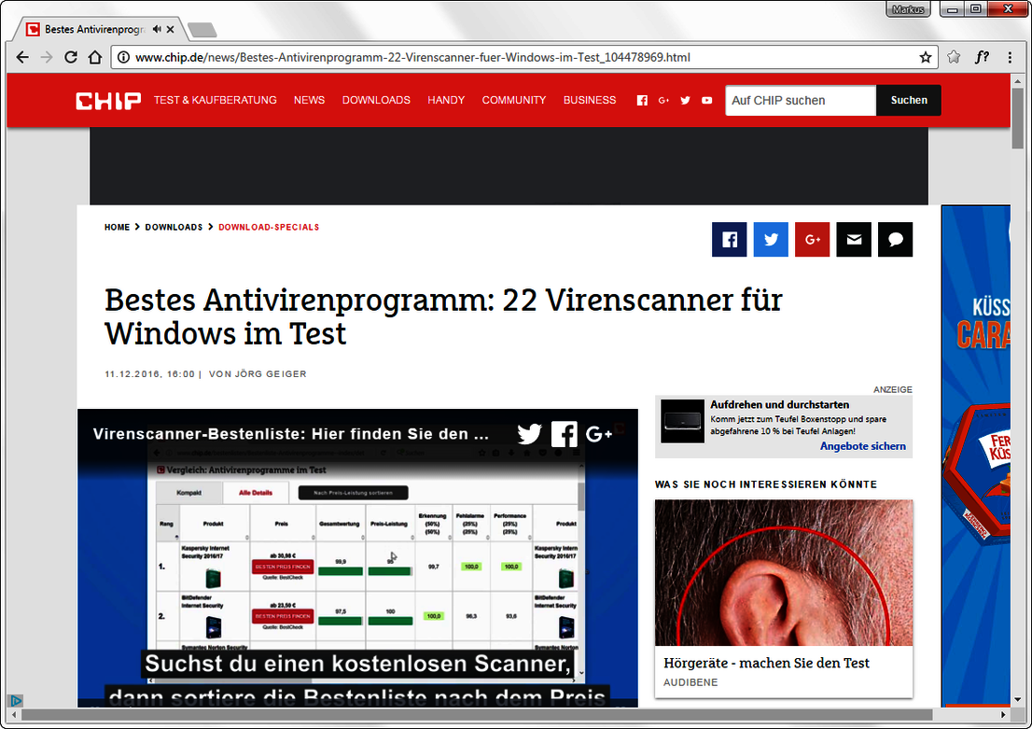Click 'Angebote sichern' ad link
This screenshot has height=729, width=1032.
tap(862, 446)
